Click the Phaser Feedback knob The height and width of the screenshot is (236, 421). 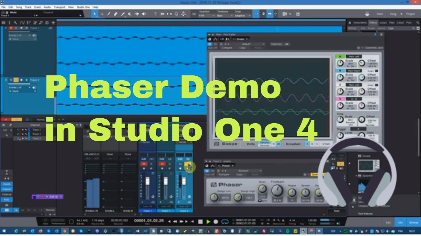point(277,190)
